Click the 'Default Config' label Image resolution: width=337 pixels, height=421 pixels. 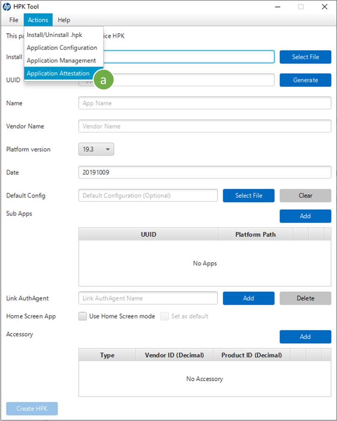tap(26, 196)
